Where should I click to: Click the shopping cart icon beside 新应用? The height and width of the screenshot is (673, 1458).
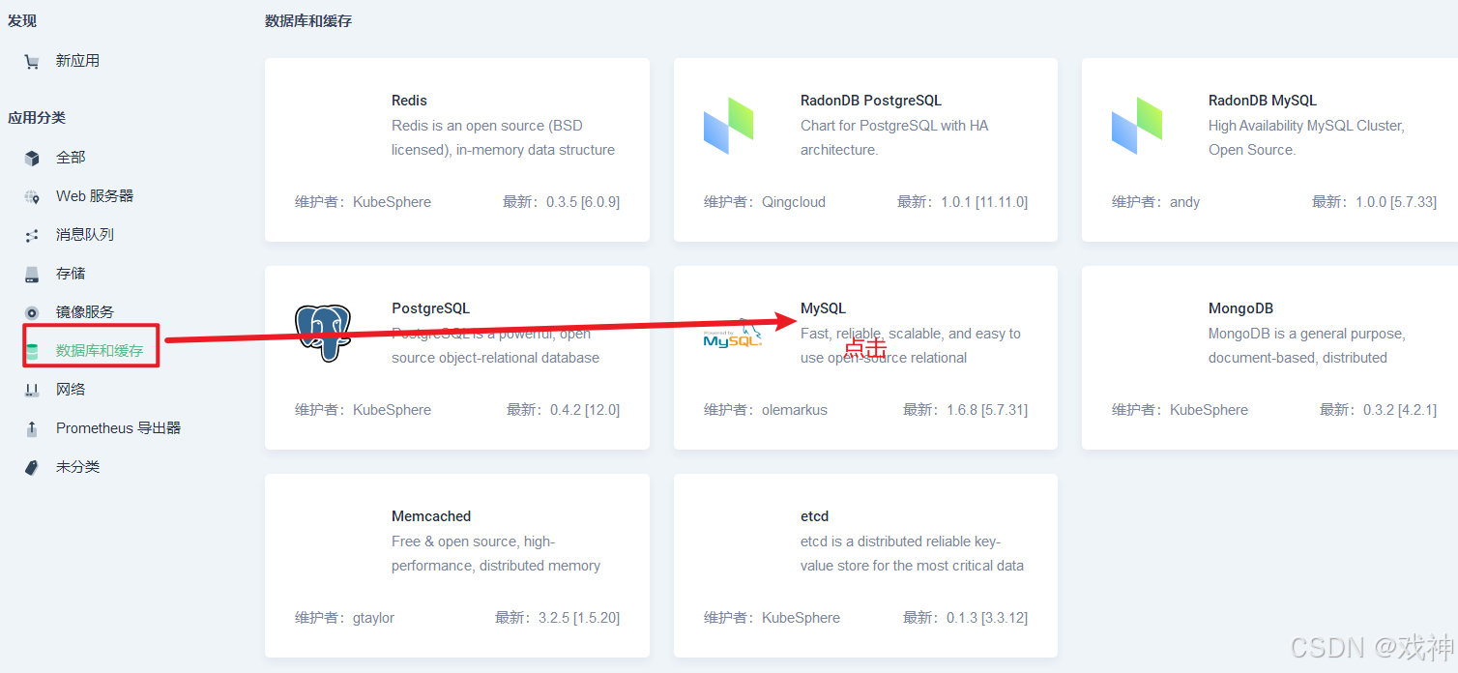tap(32, 61)
